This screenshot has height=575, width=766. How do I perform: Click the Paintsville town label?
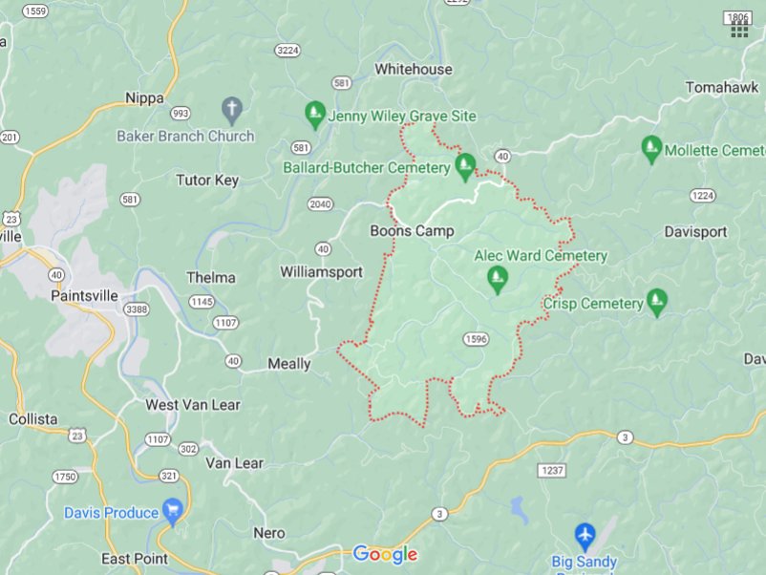[x=84, y=295]
